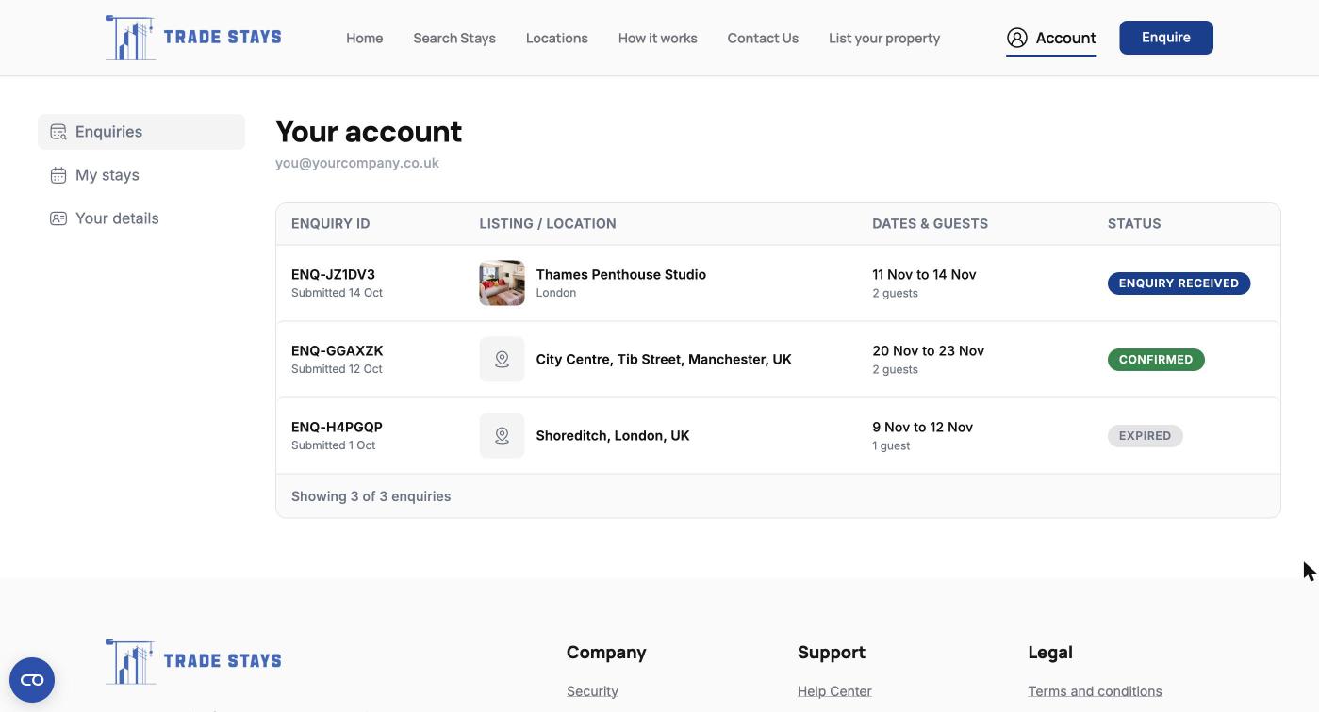This screenshot has height=712, width=1319.
Task: Click dates 20 Nov to 23 Nov
Action: (x=929, y=351)
